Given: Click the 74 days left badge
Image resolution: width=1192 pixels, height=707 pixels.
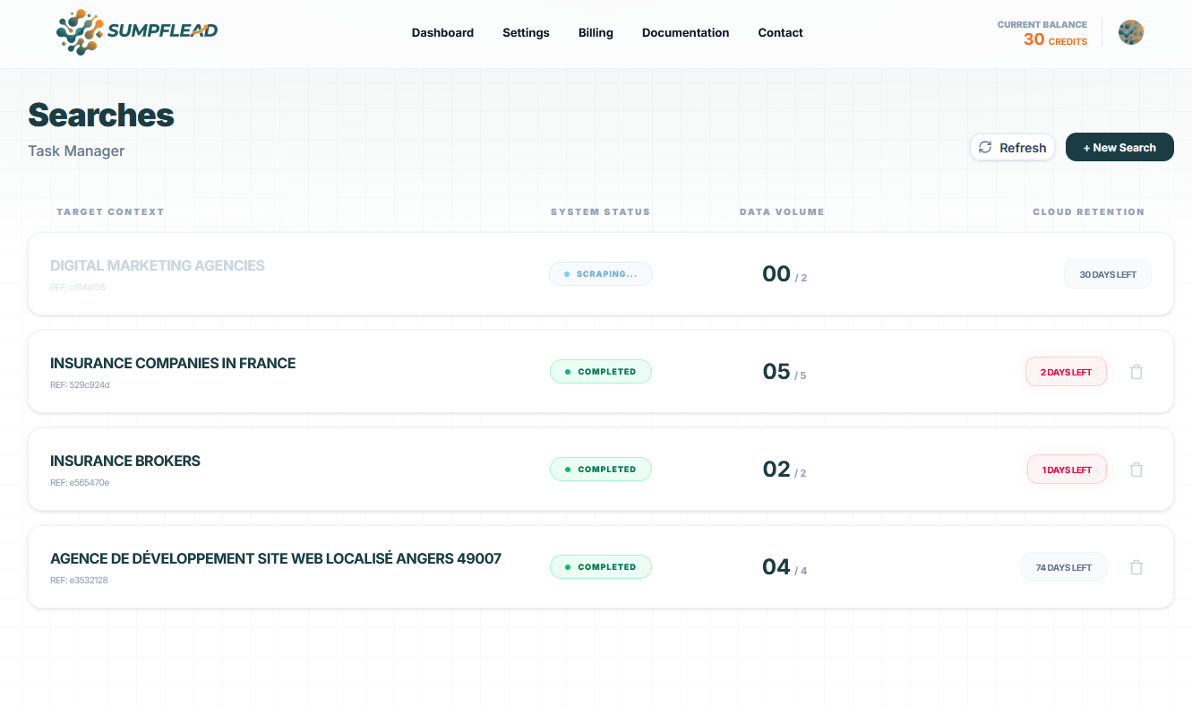Looking at the screenshot, I should click(1064, 567).
